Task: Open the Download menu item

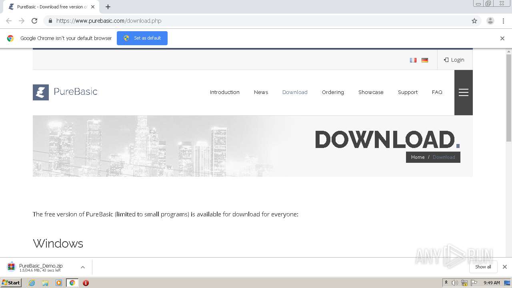Action: point(295,92)
